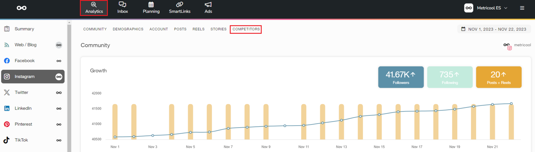Viewport: 535px width, 152px height.
Task: Click the sidebar vertical scrollbar
Action: click(69, 87)
